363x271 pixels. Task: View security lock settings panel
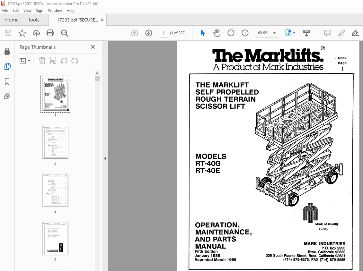[x=7, y=51]
